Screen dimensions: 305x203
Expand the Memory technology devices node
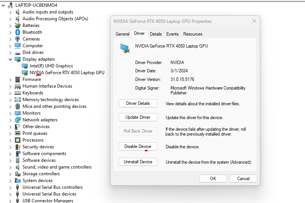tap(10, 100)
